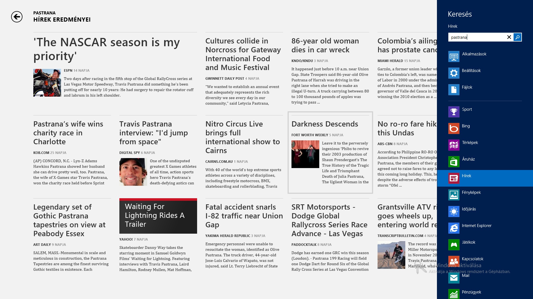Click the CAIRNS.COM.AU source label
This screenshot has height=299, width=533.
pos(219,162)
